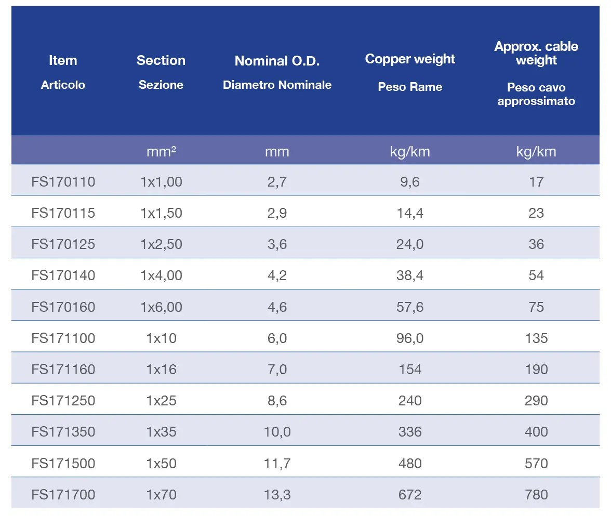
Task: Select cable weight value 135
Action: (x=536, y=338)
